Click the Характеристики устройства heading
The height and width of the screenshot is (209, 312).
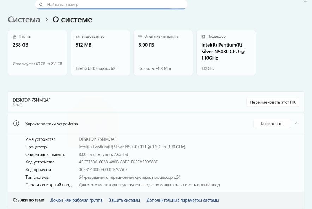tap(52, 124)
